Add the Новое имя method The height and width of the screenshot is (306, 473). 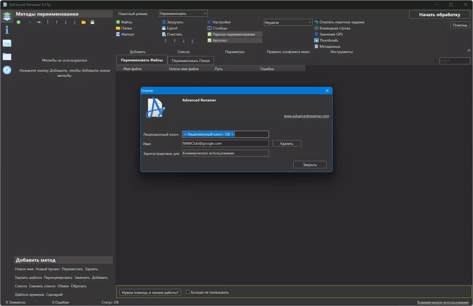click(x=24, y=269)
